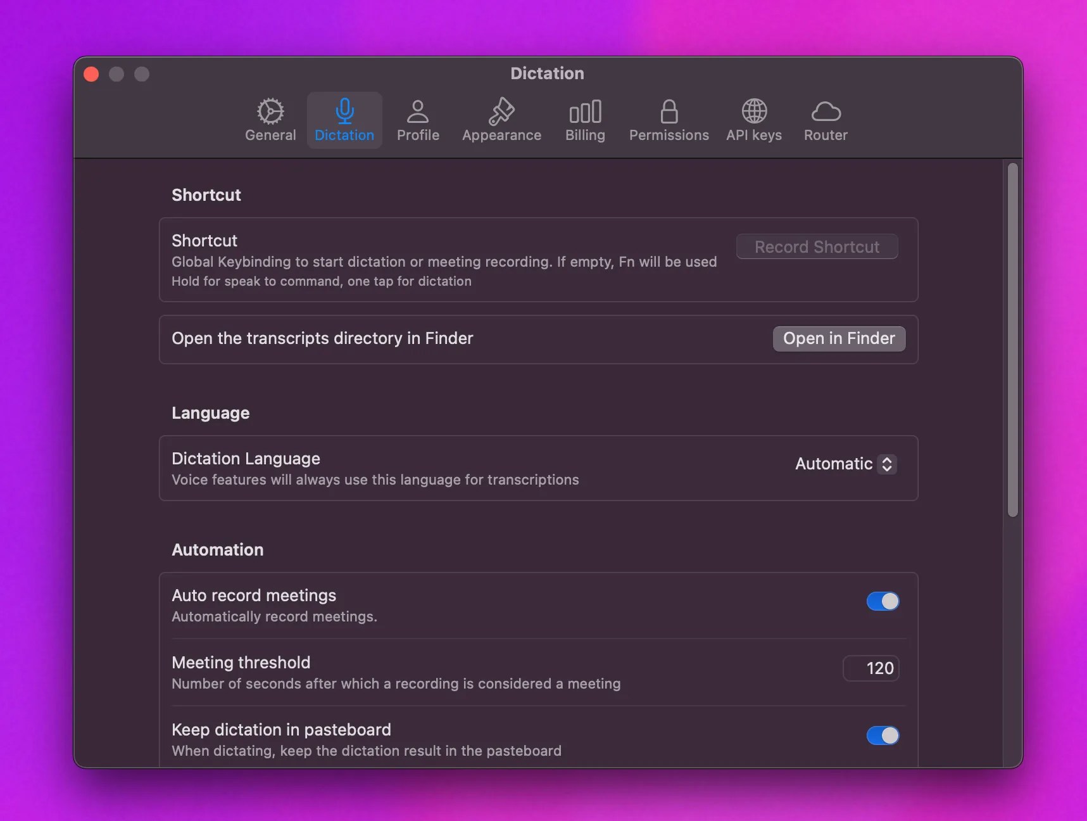Select the Dictation microphone icon

click(x=344, y=111)
